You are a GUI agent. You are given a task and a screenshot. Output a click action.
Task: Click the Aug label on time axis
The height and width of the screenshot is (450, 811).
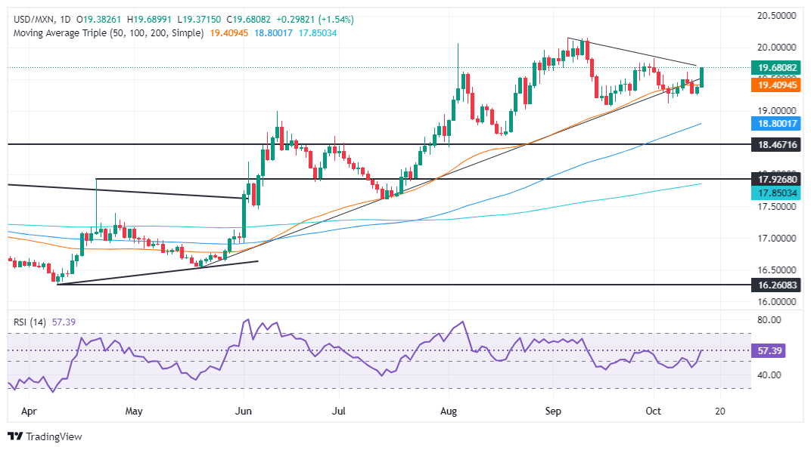click(449, 411)
